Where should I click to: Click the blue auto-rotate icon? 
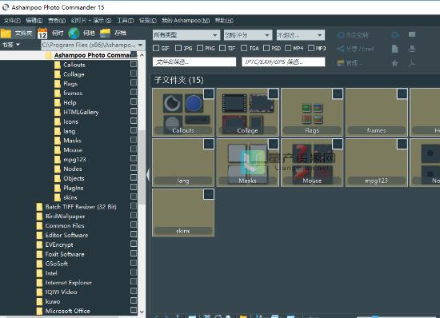[x=340, y=35]
